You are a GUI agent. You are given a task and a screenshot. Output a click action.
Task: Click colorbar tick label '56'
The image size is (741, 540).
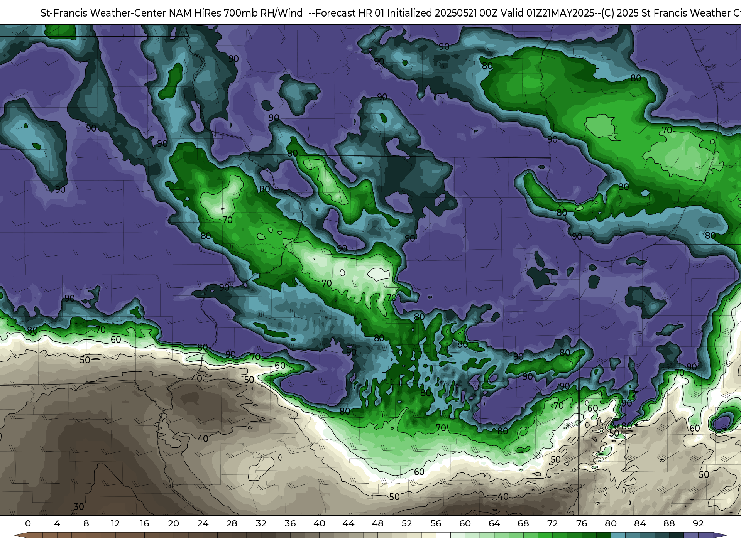(x=436, y=523)
